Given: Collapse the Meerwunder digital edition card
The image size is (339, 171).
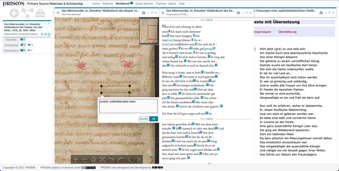Looking at the screenshot, I should coord(45,24).
